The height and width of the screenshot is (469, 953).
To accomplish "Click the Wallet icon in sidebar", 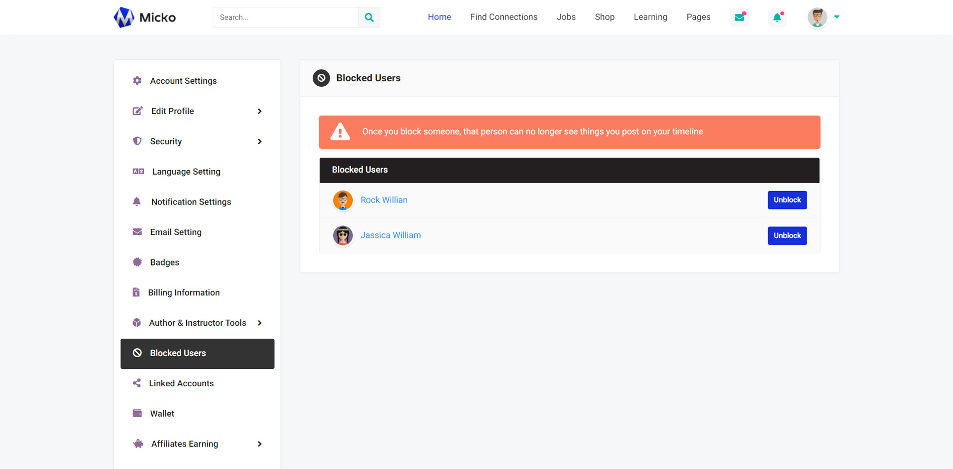I will coord(137,413).
